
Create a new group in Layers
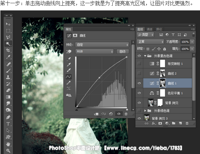(174, 123)
